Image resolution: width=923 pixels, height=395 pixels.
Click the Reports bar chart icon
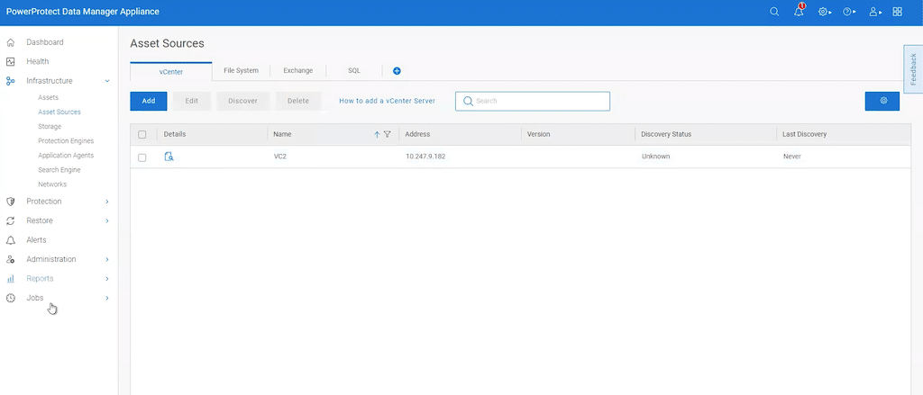coord(10,279)
